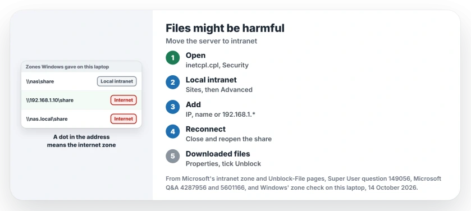Click the 'Local intranet' step title
Screen dimensions: 471x211
(211, 80)
